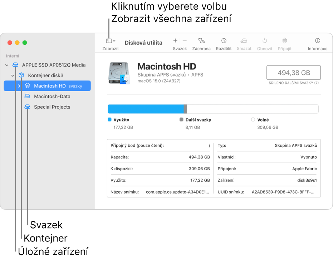This screenshot has width=333, height=259.
Task: Run Záchrana first aid stethoscope icon
Action: point(201,40)
